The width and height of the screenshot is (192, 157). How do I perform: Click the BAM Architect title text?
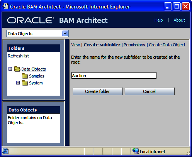point(83,20)
